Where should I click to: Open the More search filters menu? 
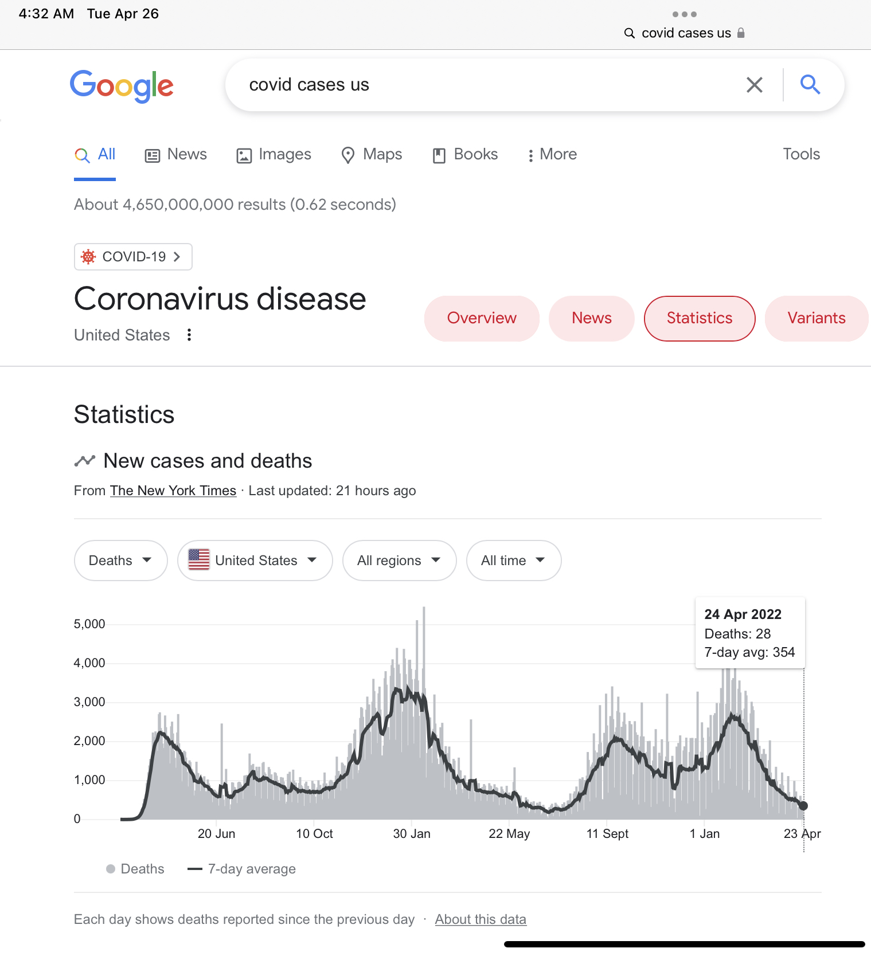pos(552,155)
